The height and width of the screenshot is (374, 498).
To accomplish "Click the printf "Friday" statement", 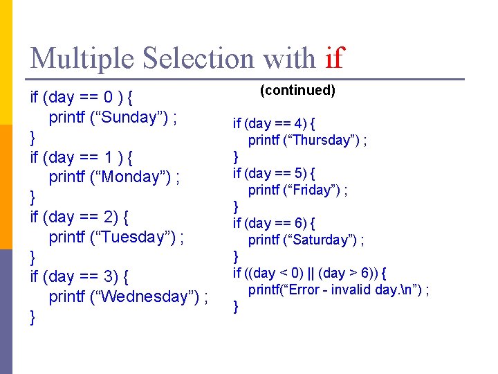I will 298,190.
